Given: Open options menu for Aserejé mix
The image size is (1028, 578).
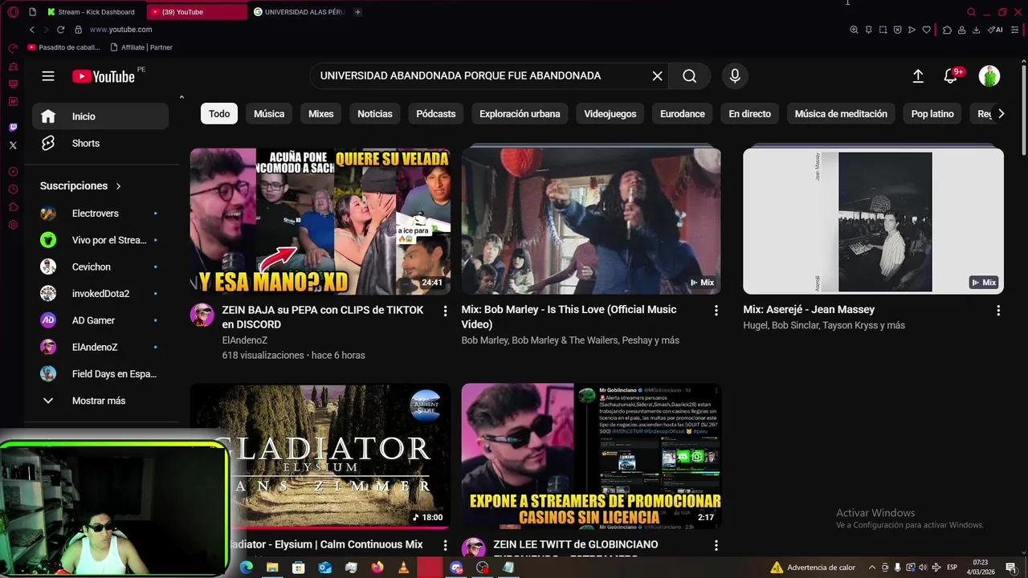Looking at the screenshot, I should (998, 311).
